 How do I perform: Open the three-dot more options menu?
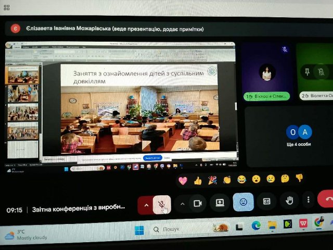tap(308, 199)
